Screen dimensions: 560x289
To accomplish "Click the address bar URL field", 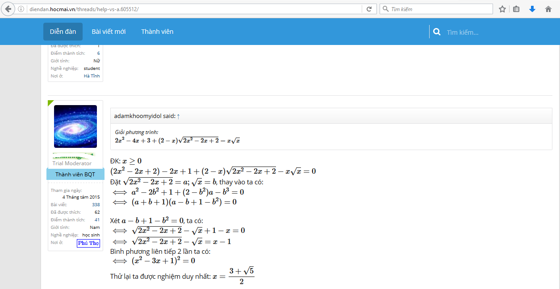I will [194, 9].
